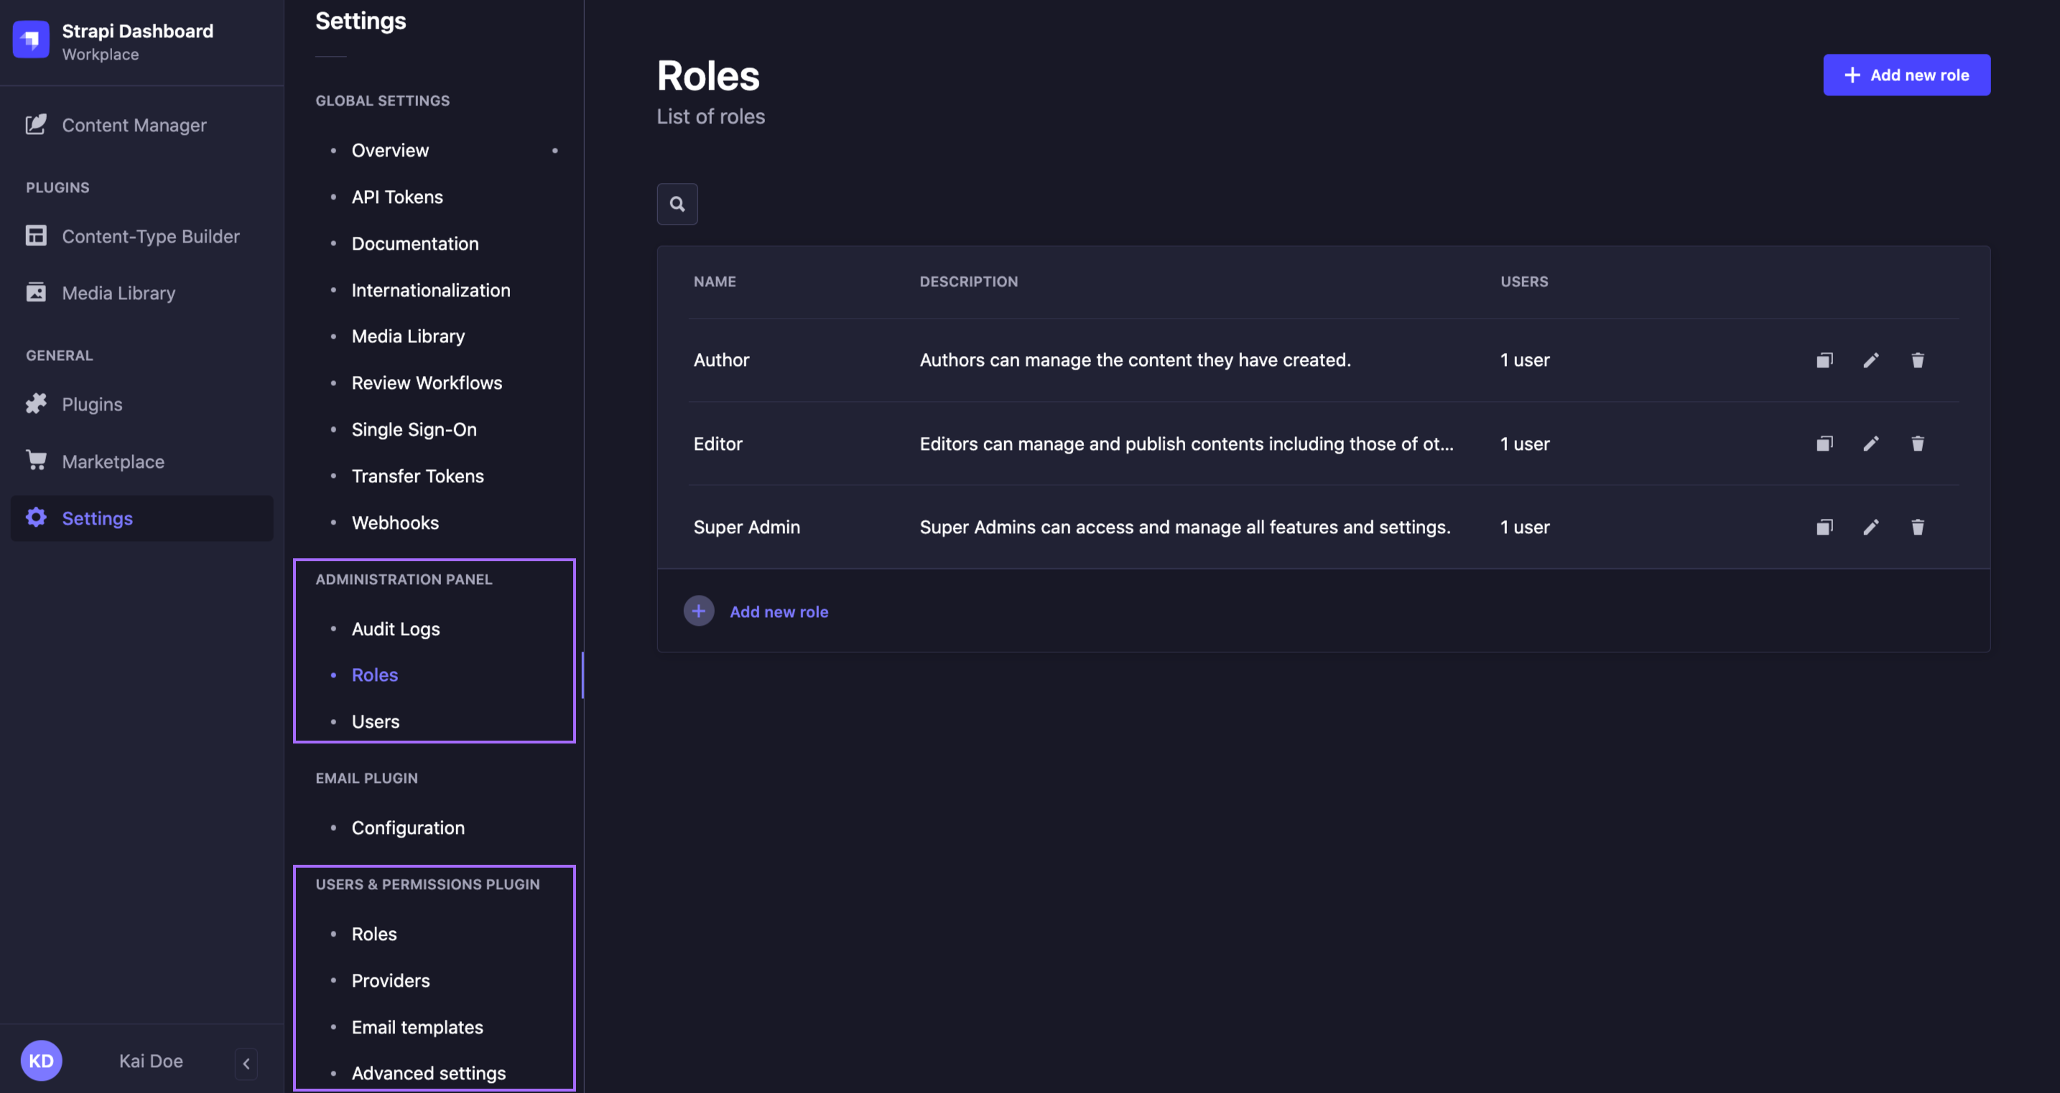Open the Marketplace cart icon
Image resolution: width=2060 pixels, height=1093 pixels.
pos(36,461)
